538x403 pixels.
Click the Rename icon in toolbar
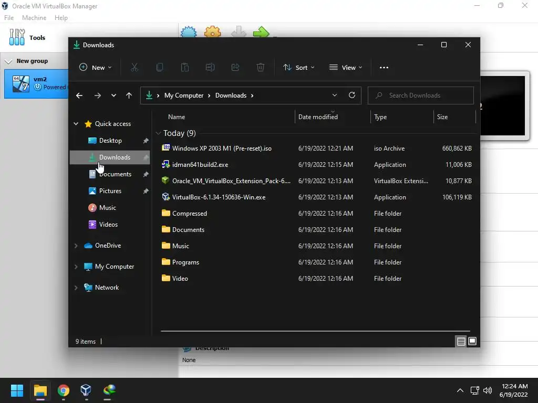tap(210, 68)
